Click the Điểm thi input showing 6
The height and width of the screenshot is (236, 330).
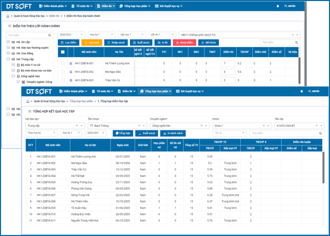coord(229,72)
